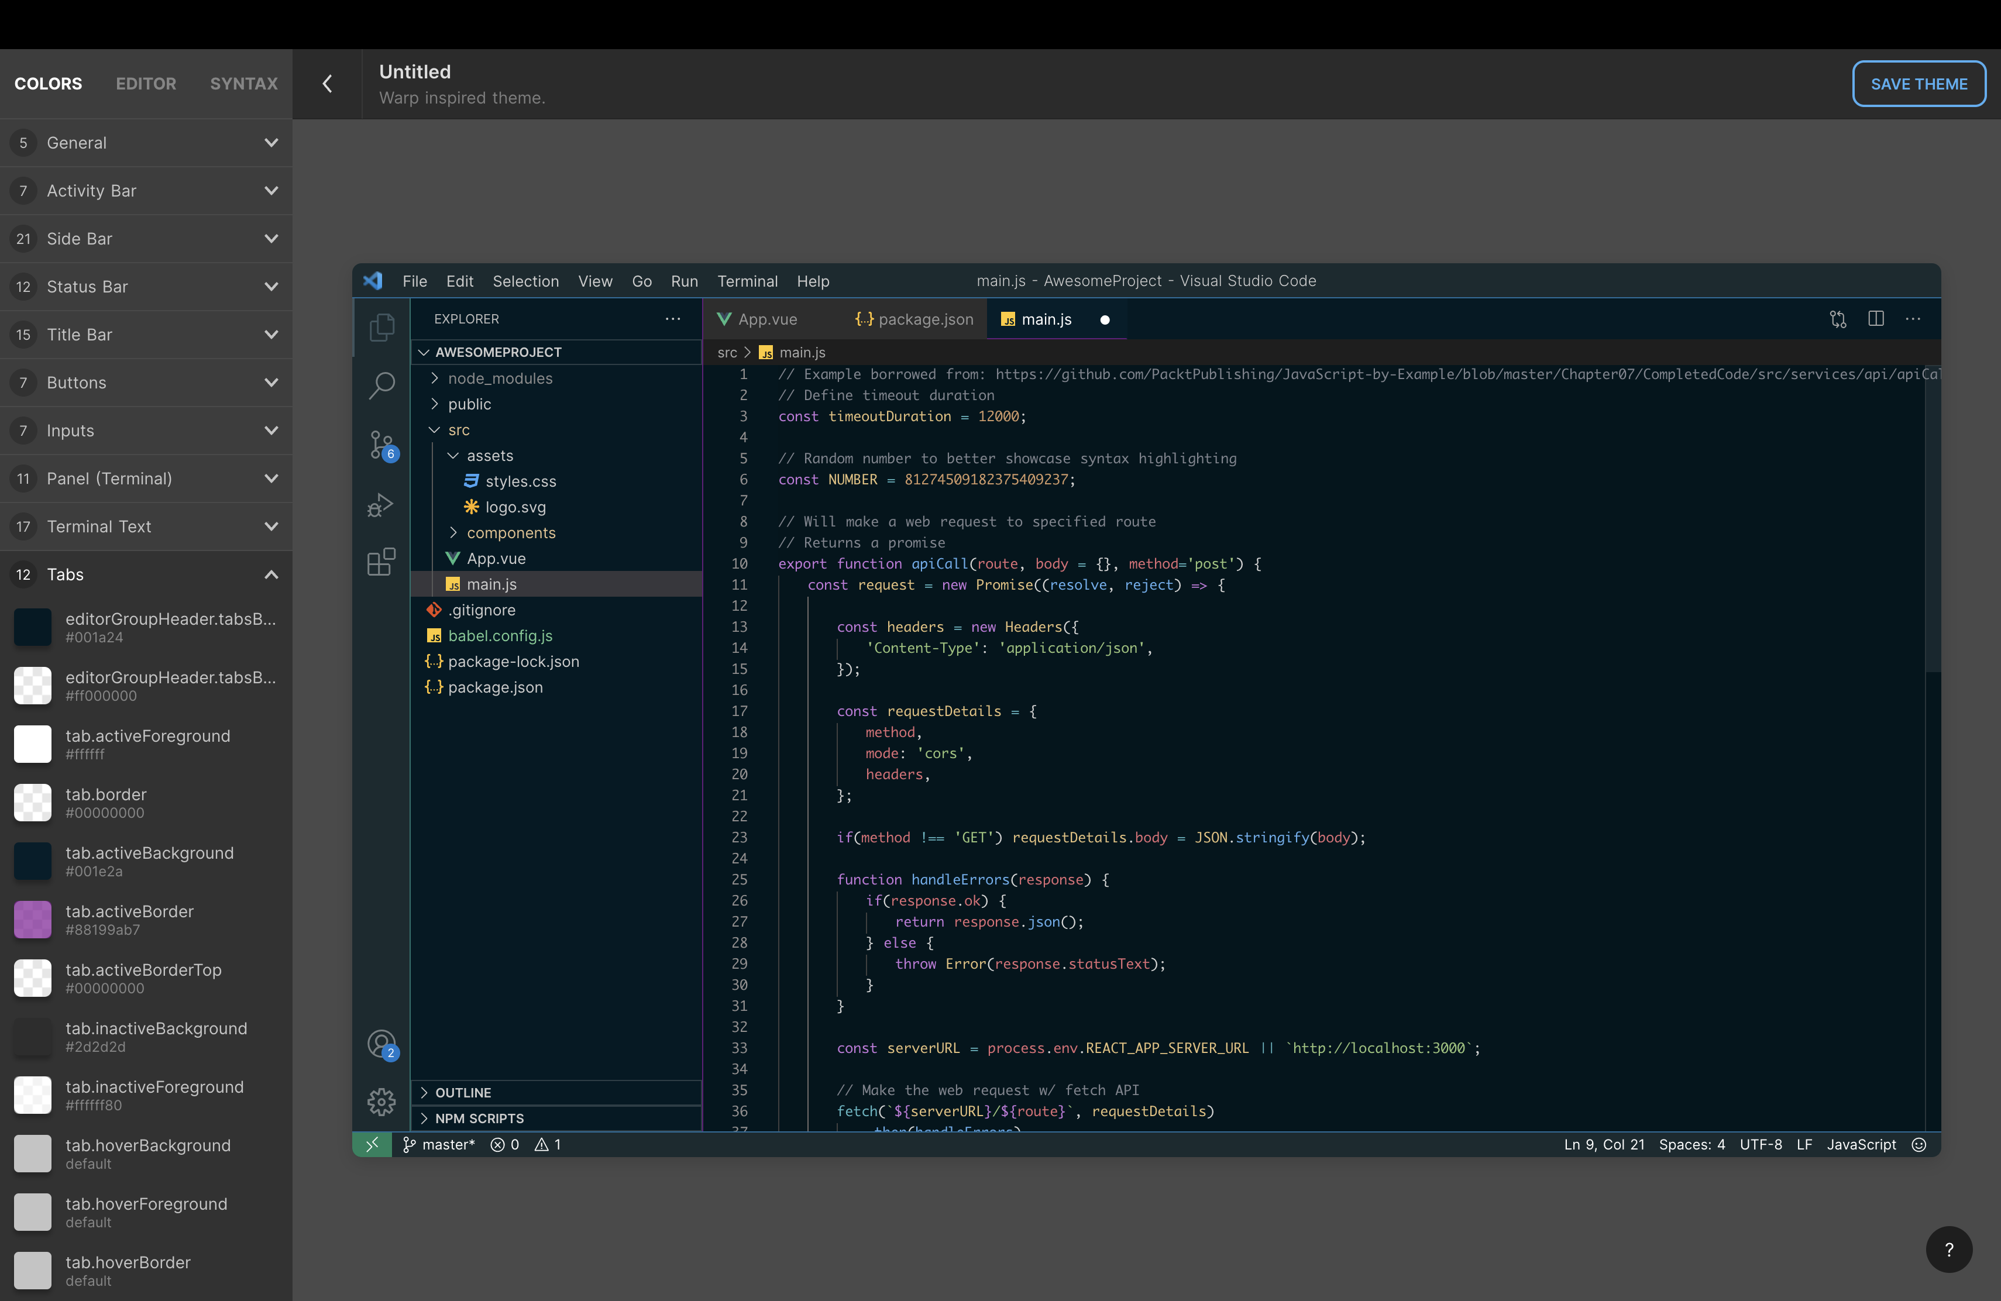This screenshot has height=1301, width=2001.
Task: Expand the node_modules folder
Action: click(500, 378)
